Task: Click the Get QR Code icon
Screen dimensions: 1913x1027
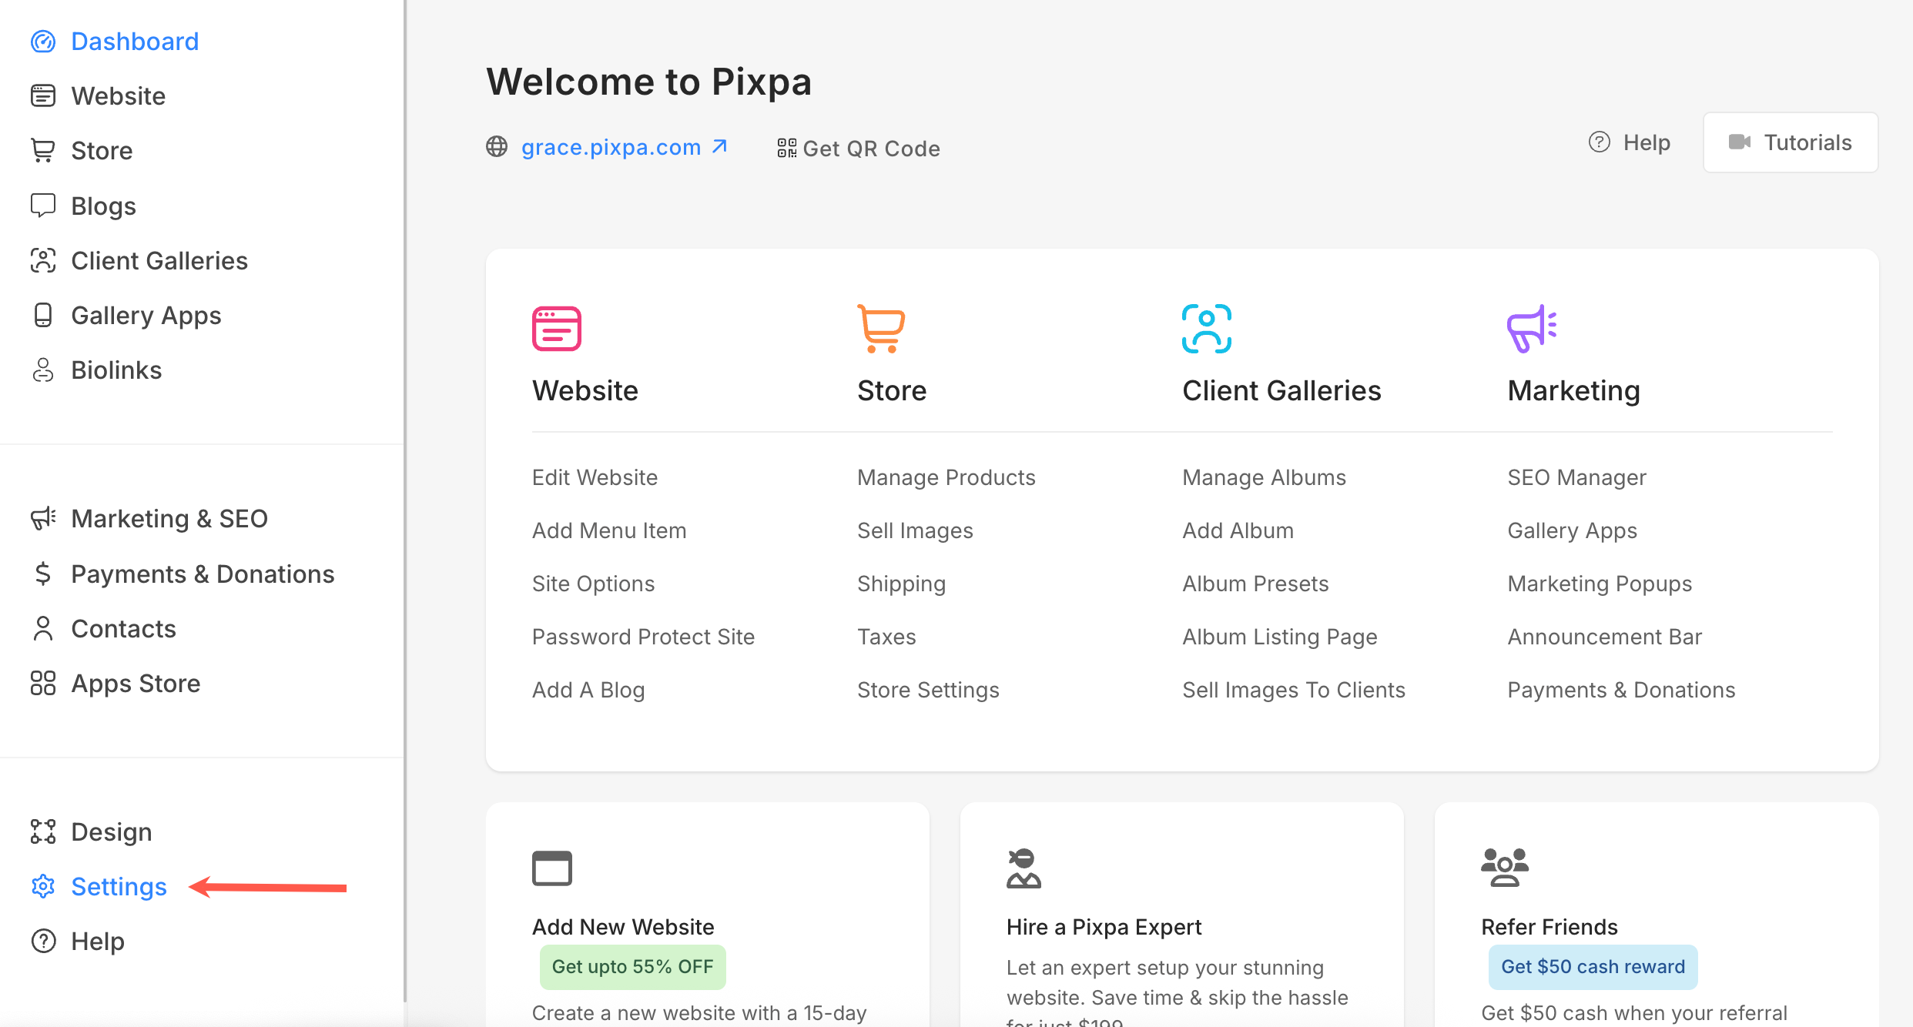Action: 786,148
